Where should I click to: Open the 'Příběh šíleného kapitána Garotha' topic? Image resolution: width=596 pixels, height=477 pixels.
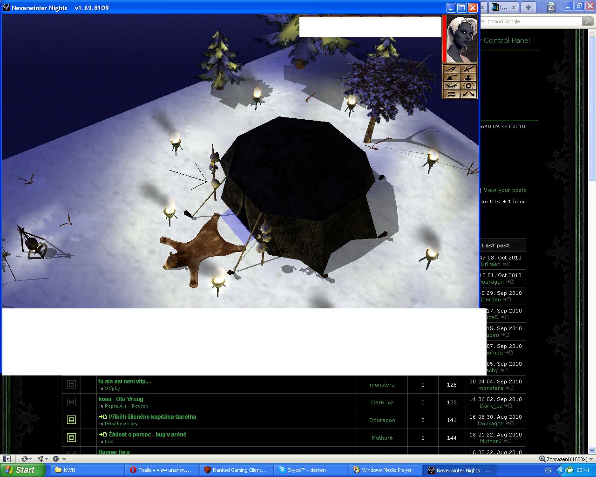tap(152, 417)
